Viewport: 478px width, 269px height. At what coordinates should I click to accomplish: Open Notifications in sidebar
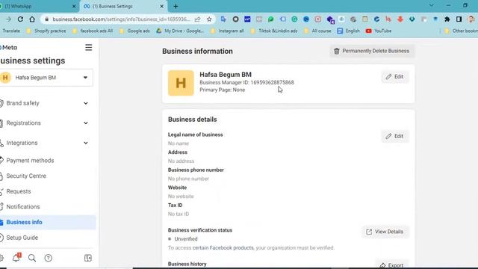[23, 207]
